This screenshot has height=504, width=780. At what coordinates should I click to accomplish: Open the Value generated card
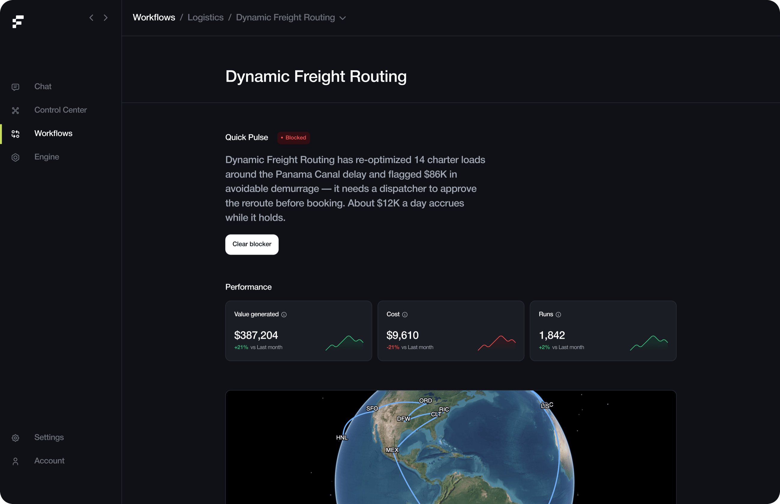point(298,331)
